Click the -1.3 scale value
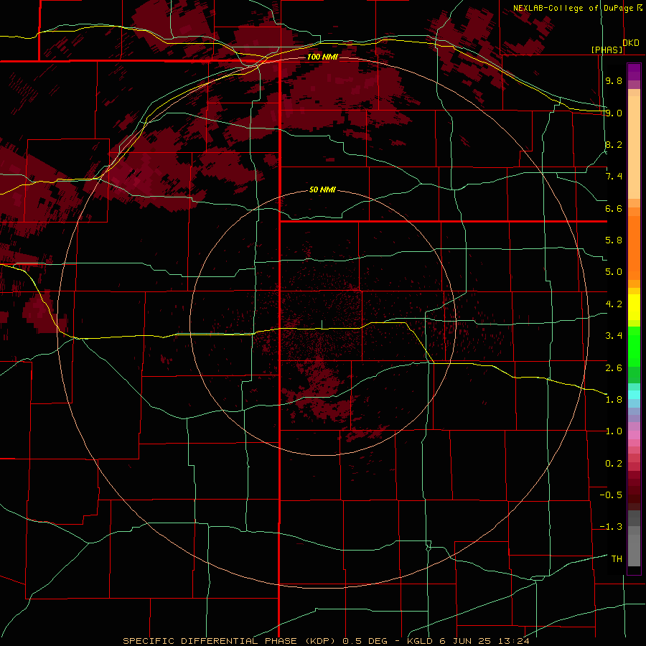The width and height of the screenshot is (646, 646). pos(611,527)
